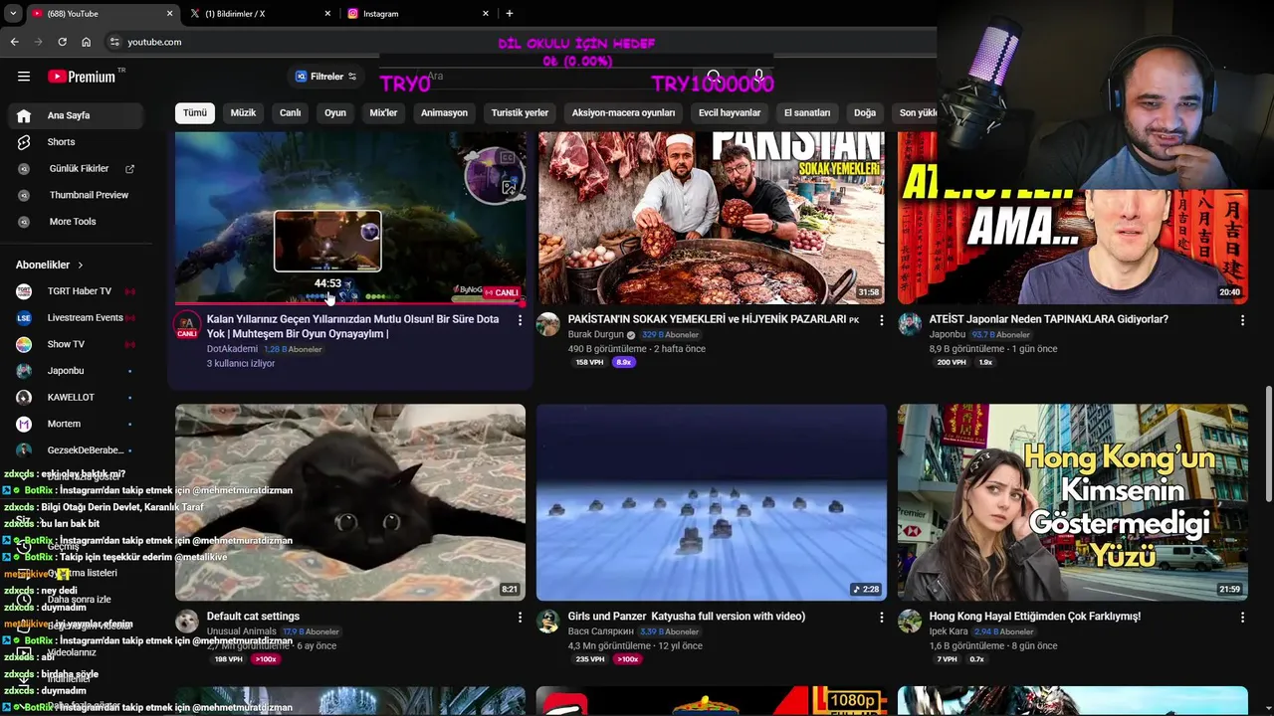Switch to the Bildirimler / X tab
1274x716 pixels.
click(x=261, y=14)
